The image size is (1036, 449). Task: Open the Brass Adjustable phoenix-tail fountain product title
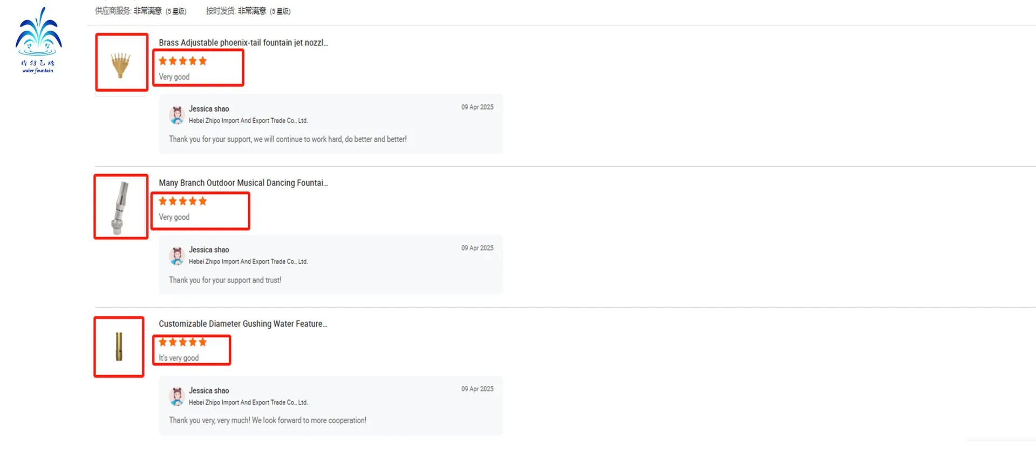243,43
